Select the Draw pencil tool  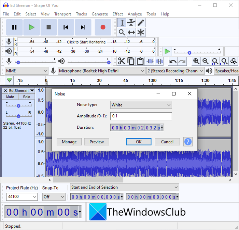[x=141, y=23]
